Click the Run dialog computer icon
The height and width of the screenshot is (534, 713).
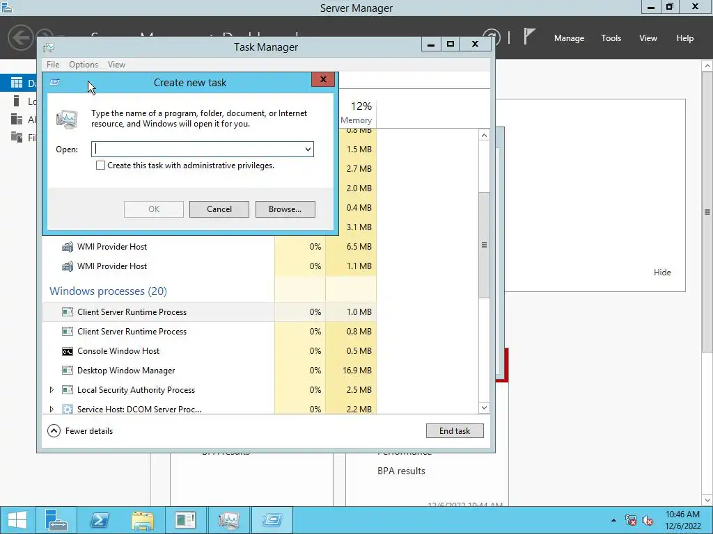(x=67, y=119)
